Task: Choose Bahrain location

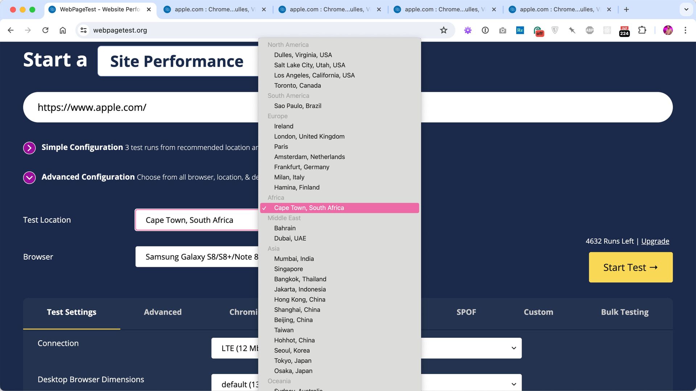Action: (x=340, y=228)
